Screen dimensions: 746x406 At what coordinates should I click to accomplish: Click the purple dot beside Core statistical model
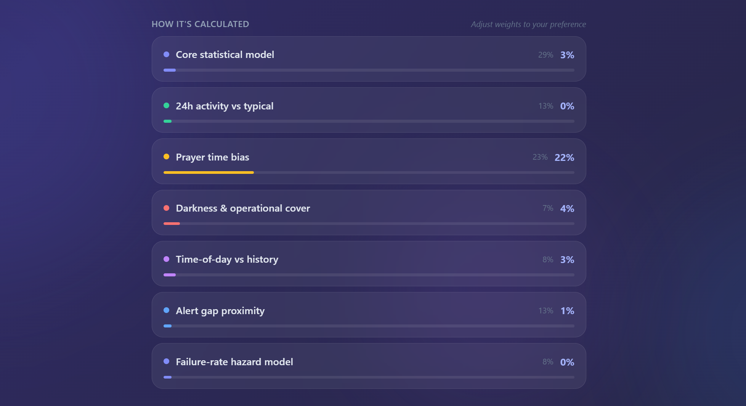(166, 55)
